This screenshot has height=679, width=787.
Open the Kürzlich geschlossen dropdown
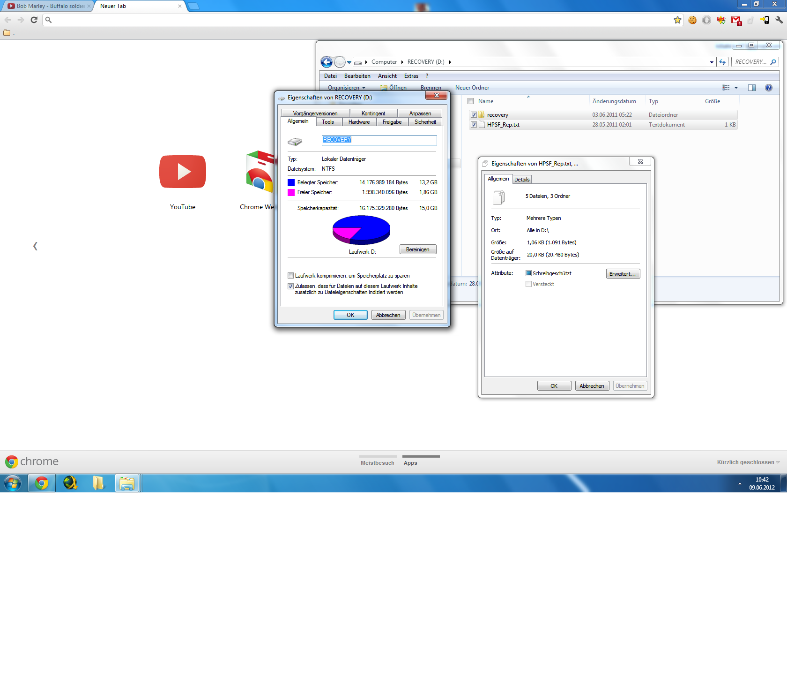tap(748, 462)
